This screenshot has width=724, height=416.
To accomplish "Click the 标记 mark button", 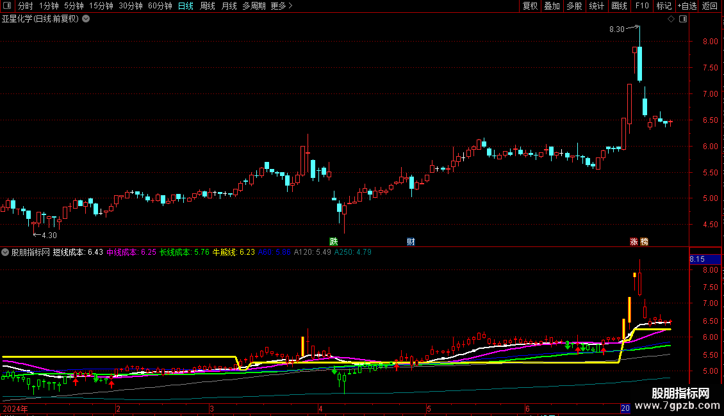I will (664, 6).
